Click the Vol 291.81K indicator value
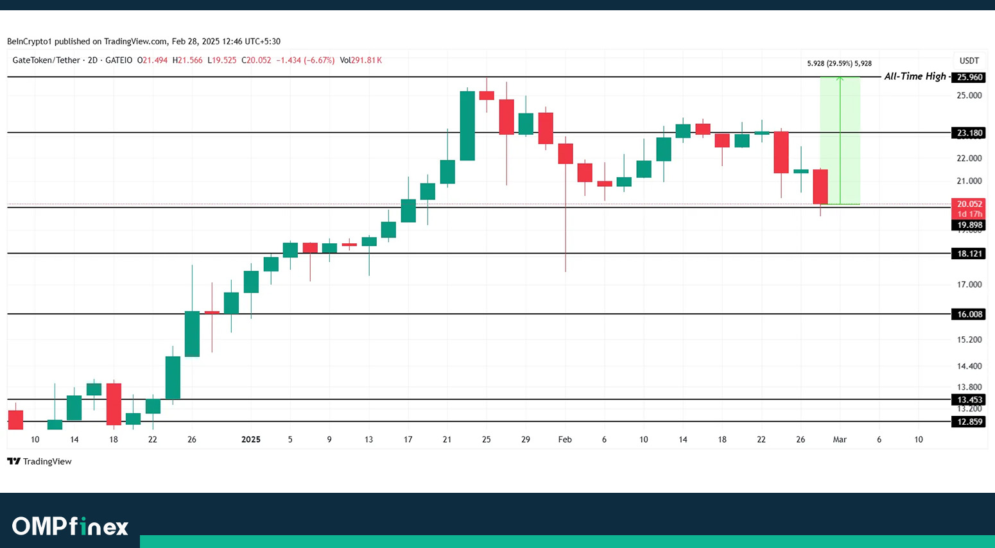The width and height of the screenshot is (995, 548). [x=361, y=60]
